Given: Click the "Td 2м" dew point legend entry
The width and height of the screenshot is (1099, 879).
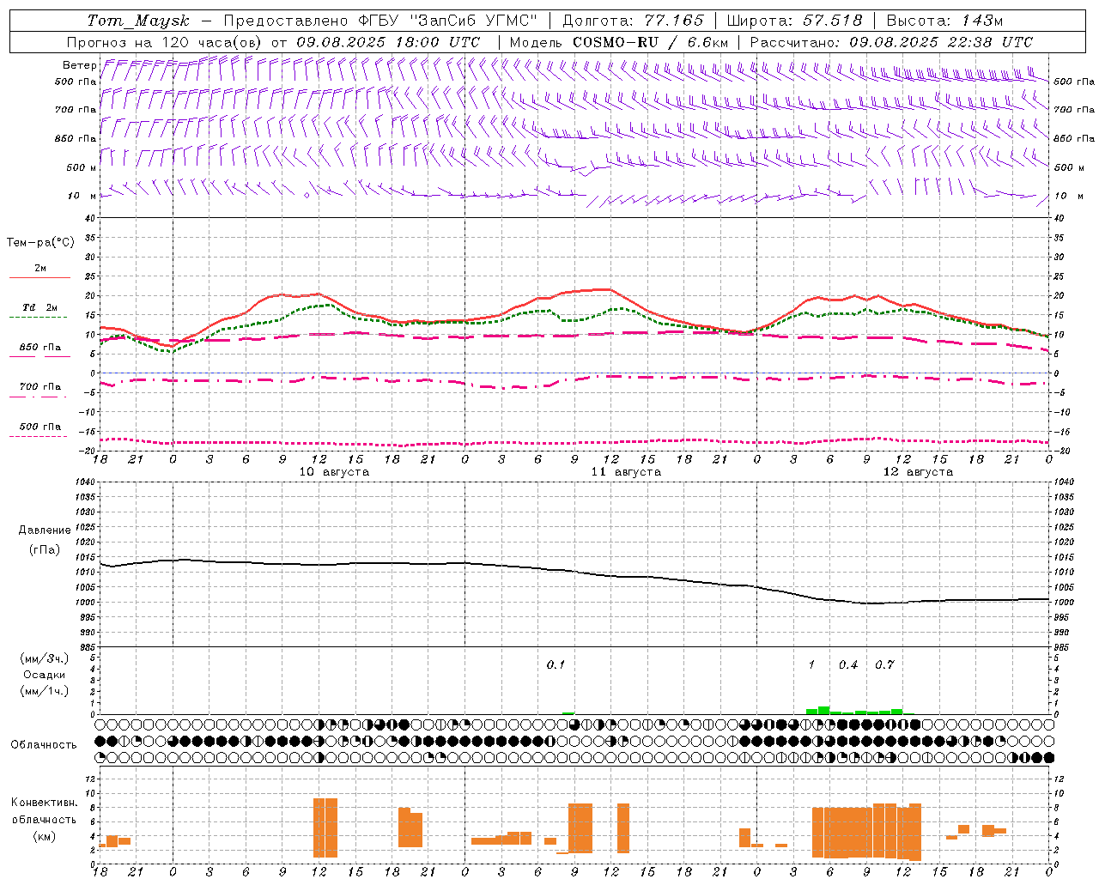Looking at the screenshot, I should pos(39,307).
